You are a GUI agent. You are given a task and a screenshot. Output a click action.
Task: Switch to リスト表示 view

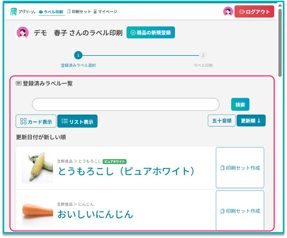pos(77,121)
